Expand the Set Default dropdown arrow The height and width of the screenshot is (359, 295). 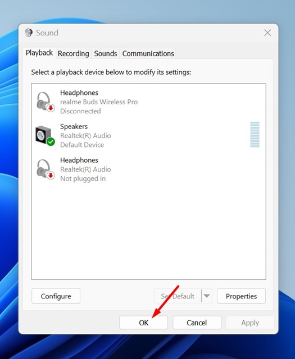click(207, 296)
